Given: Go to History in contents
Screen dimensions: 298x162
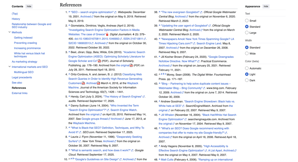Looking at the screenshot, I should (16, 19).
